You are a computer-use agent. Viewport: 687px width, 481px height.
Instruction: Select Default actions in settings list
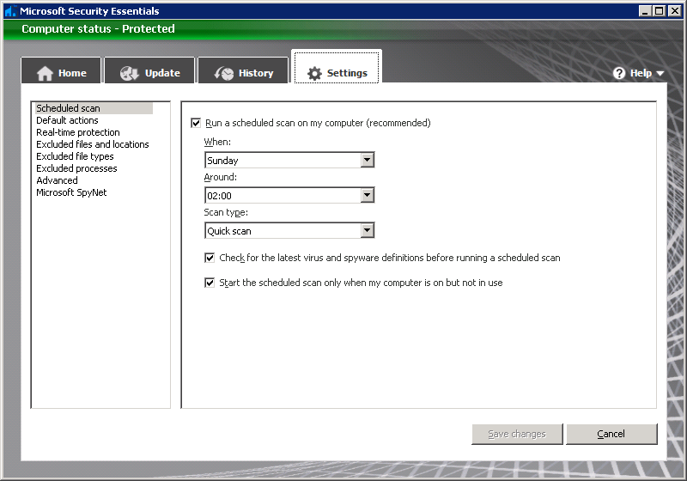click(x=67, y=120)
